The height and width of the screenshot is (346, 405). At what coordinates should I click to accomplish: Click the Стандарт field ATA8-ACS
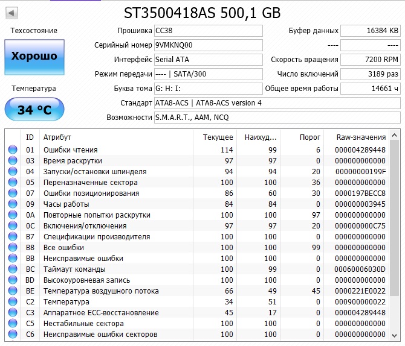(x=277, y=103)
